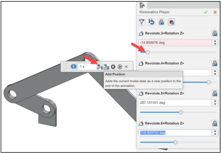This screenshot has height=153, width=221.
Task: Toggle lock for Revolute.3 joint
Action: (x=215, y=33)
